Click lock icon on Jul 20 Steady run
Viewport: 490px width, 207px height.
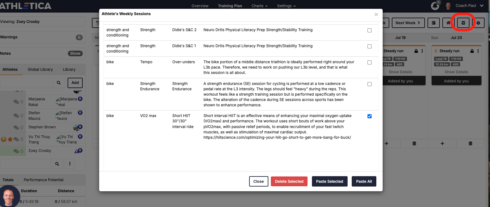coord(472,51)
